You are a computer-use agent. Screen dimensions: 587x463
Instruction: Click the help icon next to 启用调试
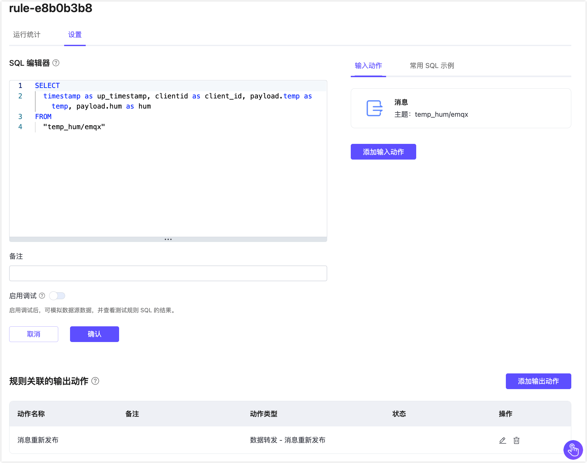42,296
